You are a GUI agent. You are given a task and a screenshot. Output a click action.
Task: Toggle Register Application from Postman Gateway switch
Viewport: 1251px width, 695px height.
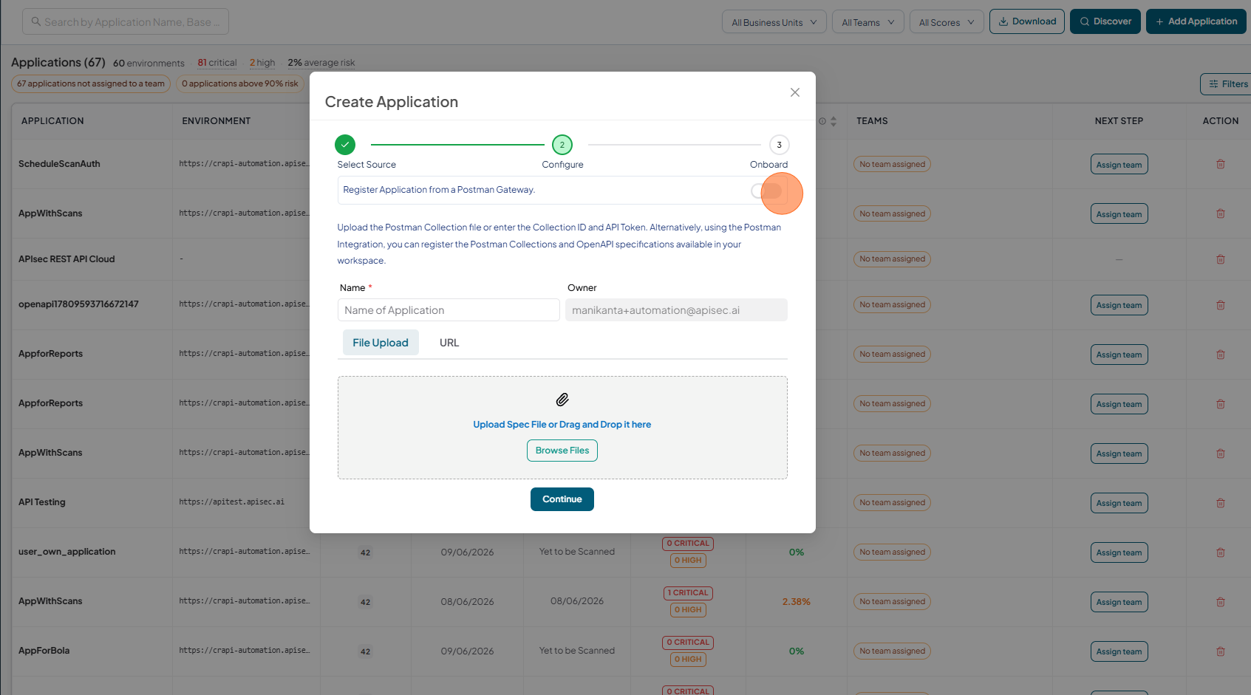767,191
